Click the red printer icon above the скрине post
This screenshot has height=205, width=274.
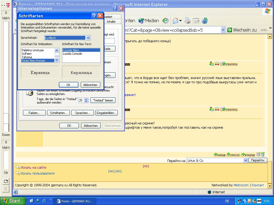point(217,109)
